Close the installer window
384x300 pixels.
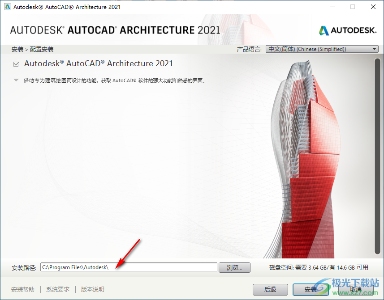(x=373, y=7)
